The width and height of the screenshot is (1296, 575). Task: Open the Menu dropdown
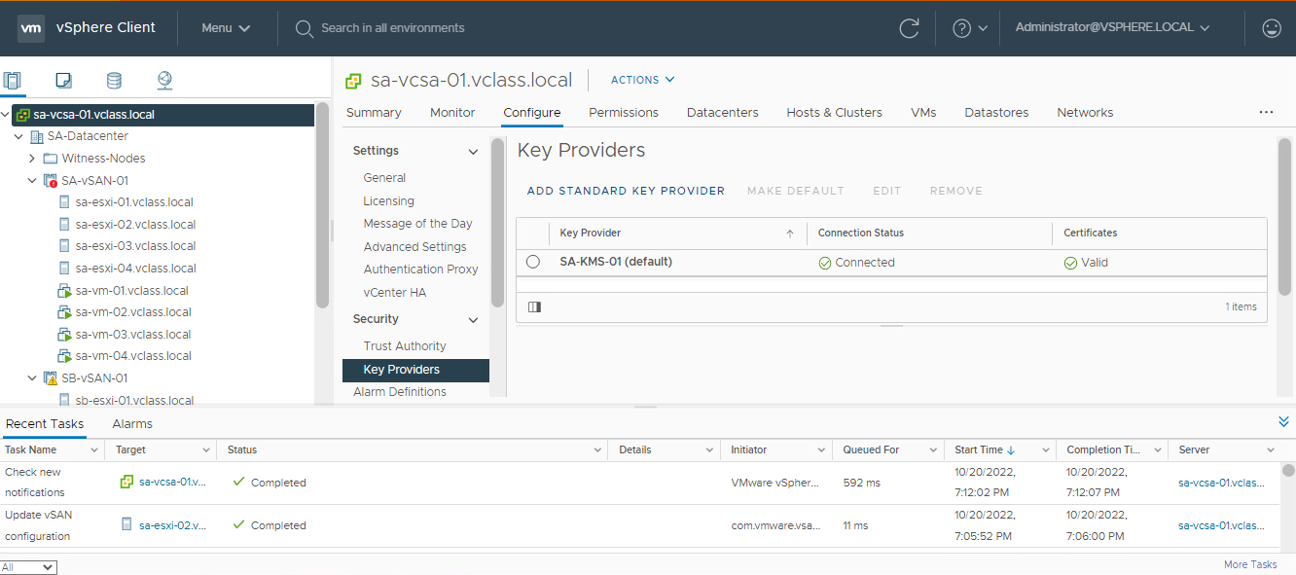(x=226, y=28)
